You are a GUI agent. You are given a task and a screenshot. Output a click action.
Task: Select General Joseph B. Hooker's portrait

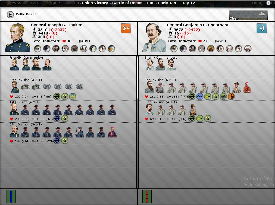[x=17, y=37]
